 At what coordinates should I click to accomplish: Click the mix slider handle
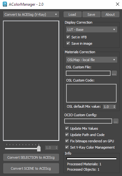click(39, 148)
